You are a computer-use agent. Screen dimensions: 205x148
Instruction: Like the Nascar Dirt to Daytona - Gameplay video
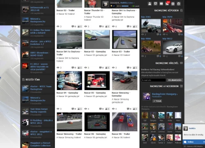tap(135, 26)
